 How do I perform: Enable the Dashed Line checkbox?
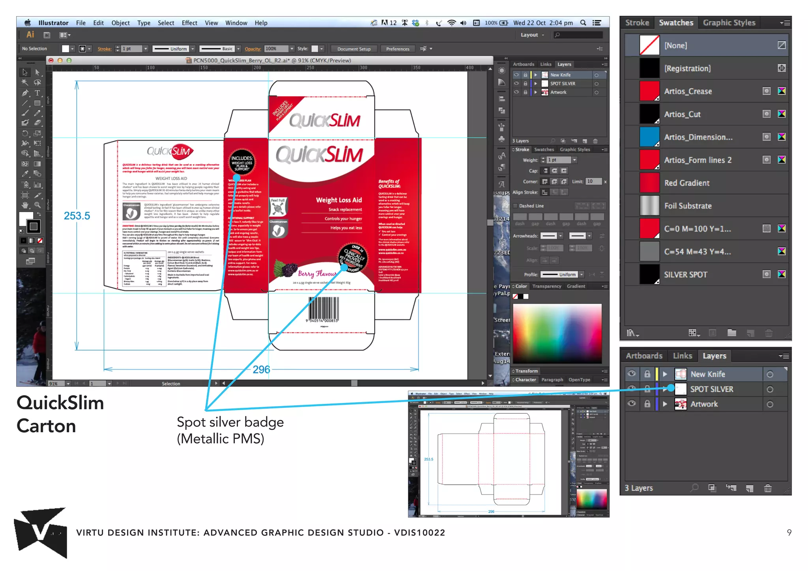515,206
